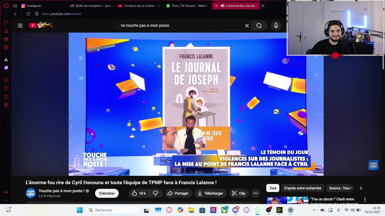Dislike the video with thumbs down
The width and height of the screenshot is (385, 216).
[x=156, y=193]
